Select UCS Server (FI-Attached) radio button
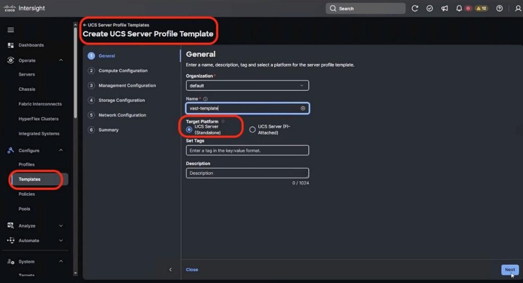The height and width of the screenshot is (283, 523). (253, 129)
